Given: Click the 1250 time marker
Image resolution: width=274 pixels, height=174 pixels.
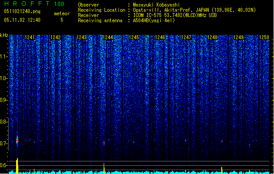Looking at the screenshot, I should point(264,37).
